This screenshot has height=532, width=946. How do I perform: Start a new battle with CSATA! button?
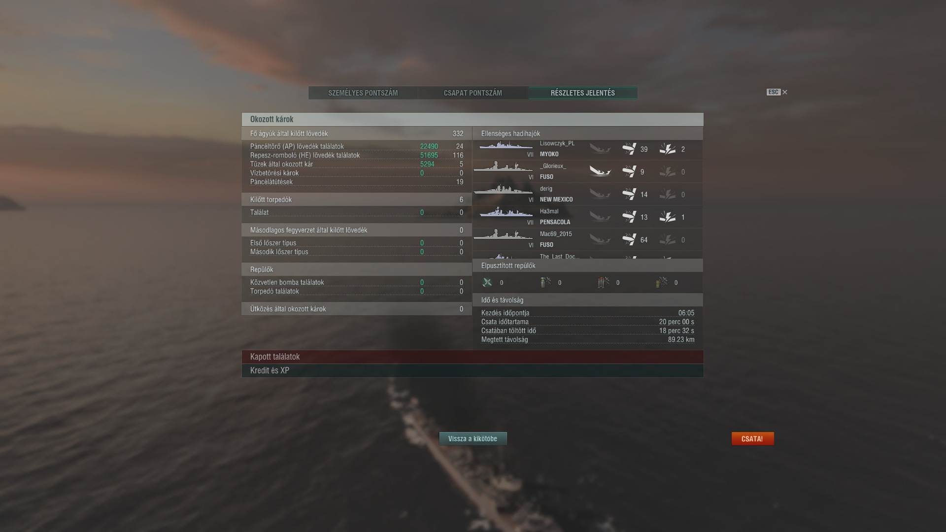[x=752, y=438]
